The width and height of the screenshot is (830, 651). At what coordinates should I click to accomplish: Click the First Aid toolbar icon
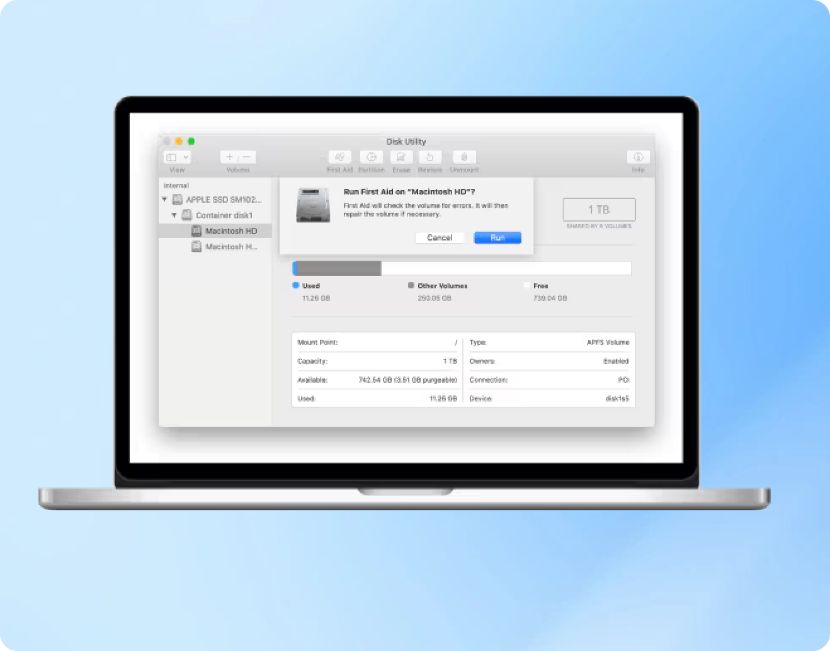pyautogui.click(x=339, y=157)
